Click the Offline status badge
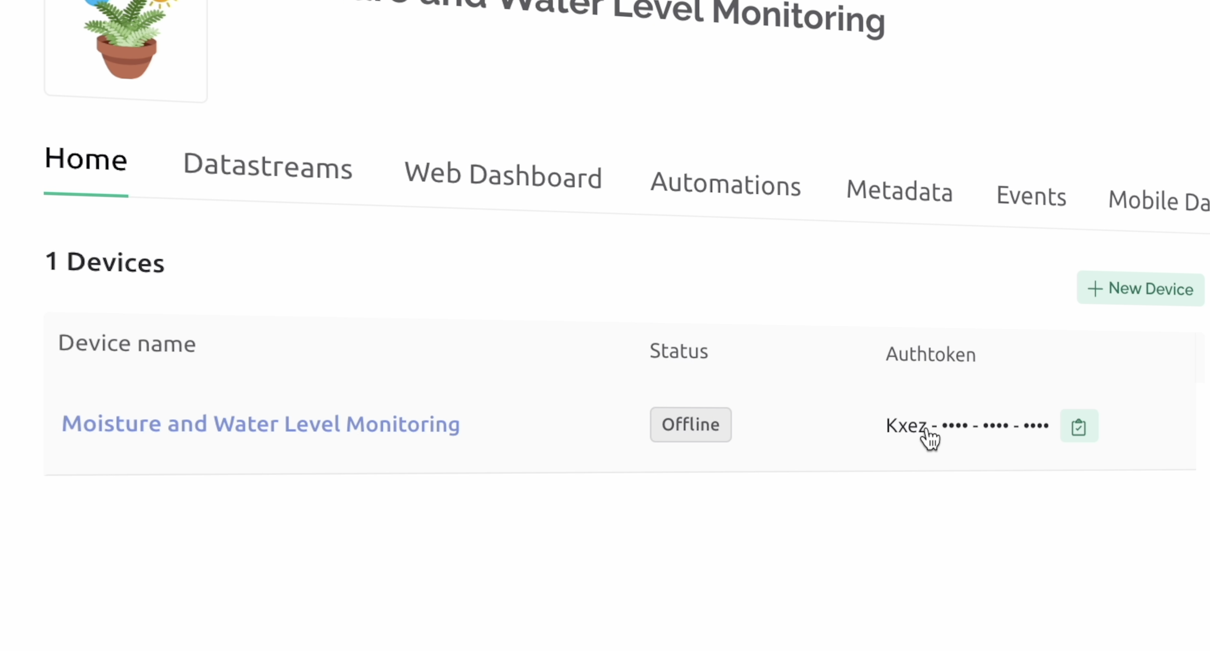The height and width of the screenshot is (651, 1210). [x=691, y=424]
